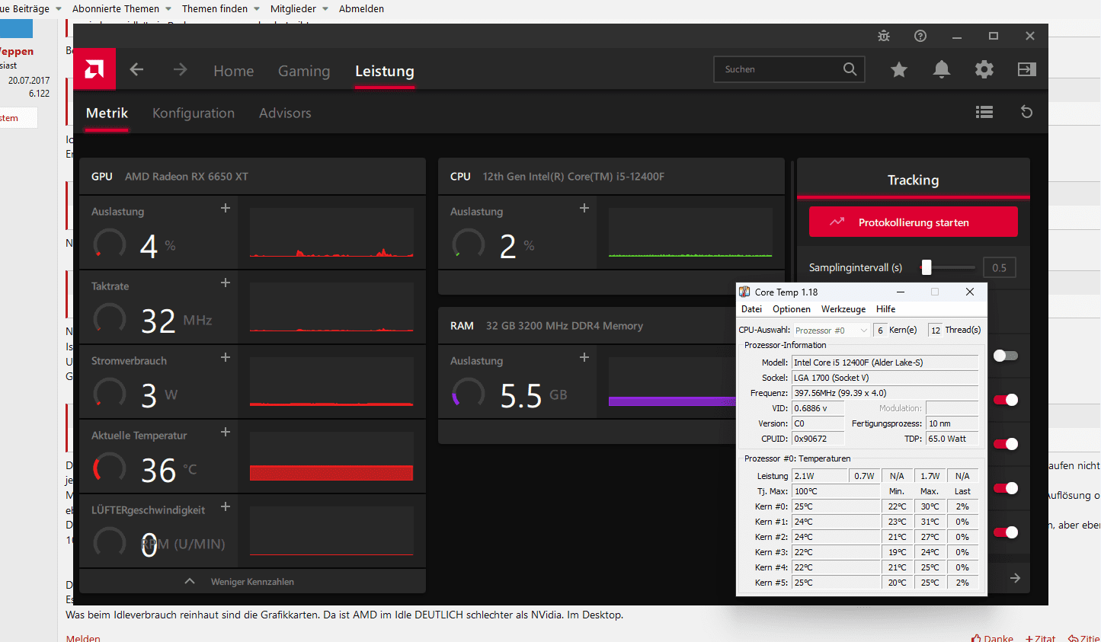Screen dimensions: 1101x642
Task: Open Datei menu in Core Temp
Action: [x=751, y=309]
